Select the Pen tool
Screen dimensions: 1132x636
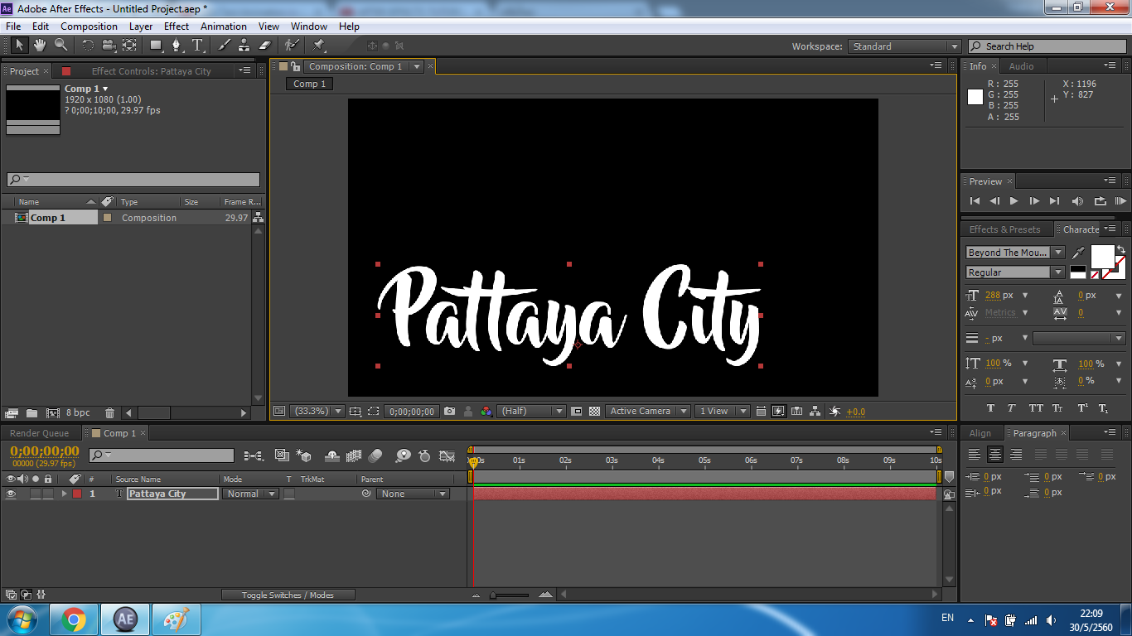click(x=177, y=45)
